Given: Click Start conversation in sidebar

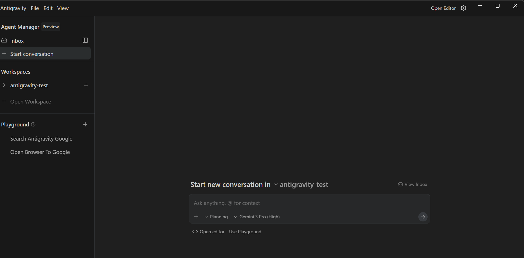Looking at the screenshot, I should tap(32, 54).
